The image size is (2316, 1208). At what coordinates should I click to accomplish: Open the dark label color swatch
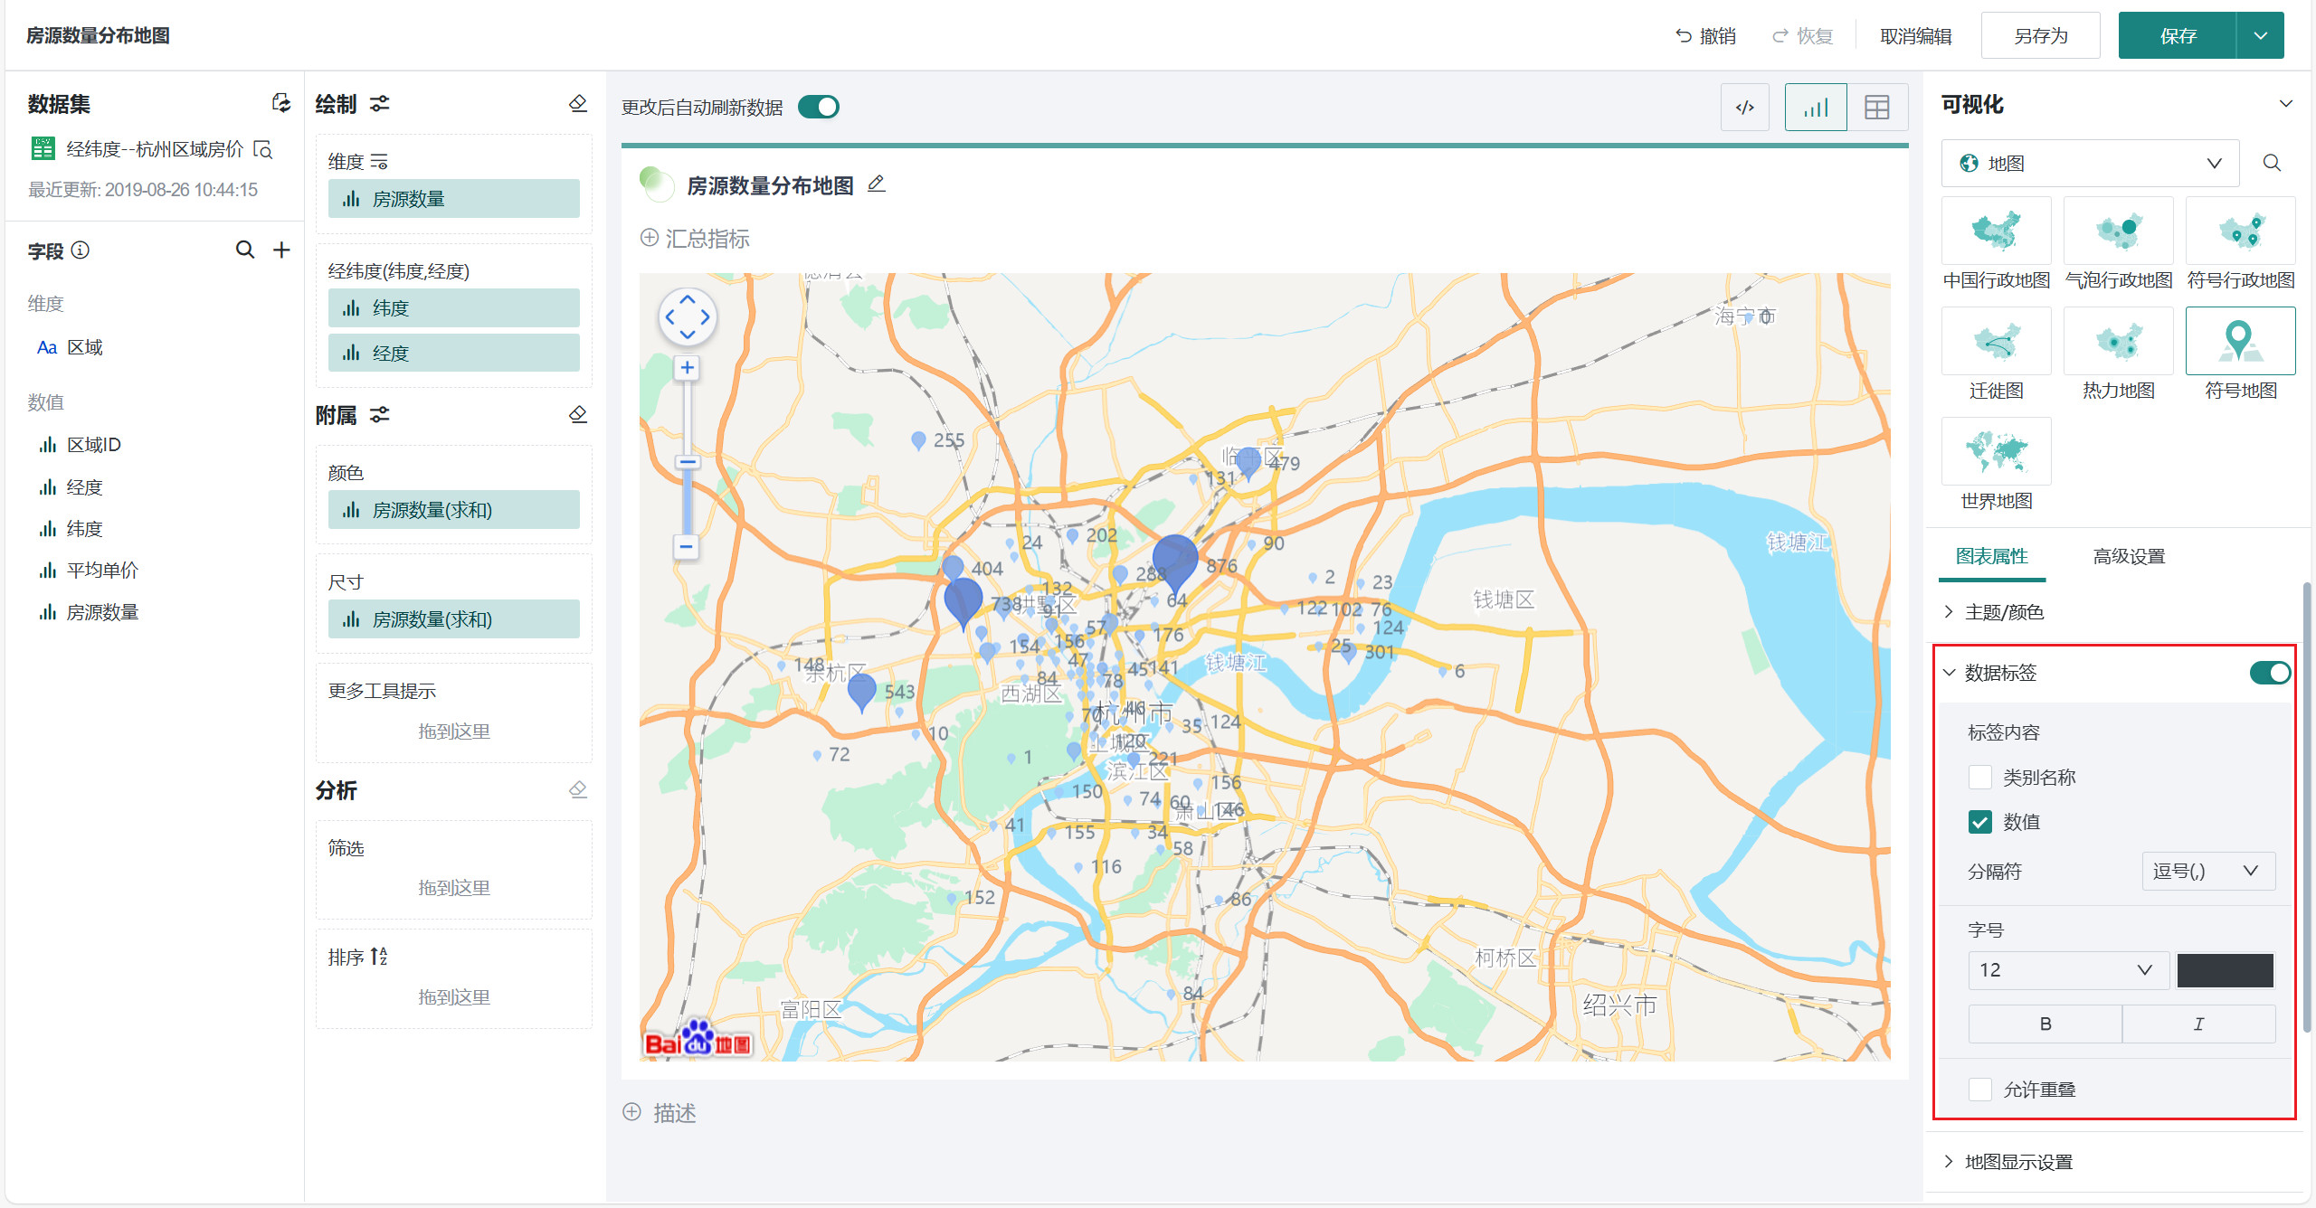coord(2225,969)
